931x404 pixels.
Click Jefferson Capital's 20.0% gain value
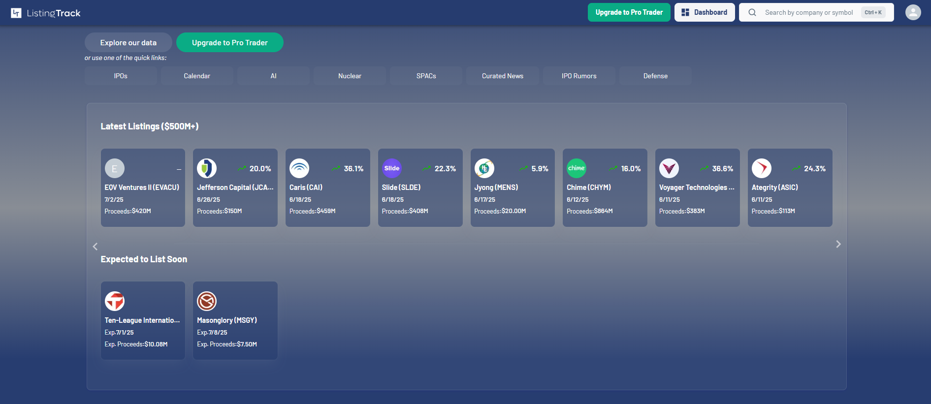click(260, 169)
